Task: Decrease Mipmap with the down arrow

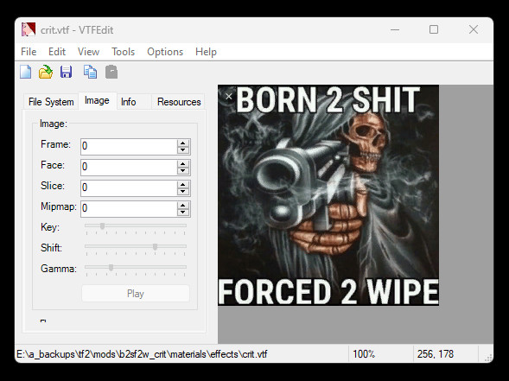Action: (183, 213)
